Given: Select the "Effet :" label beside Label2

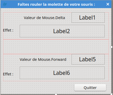Looking at the screenshot, I should [8, 30].
